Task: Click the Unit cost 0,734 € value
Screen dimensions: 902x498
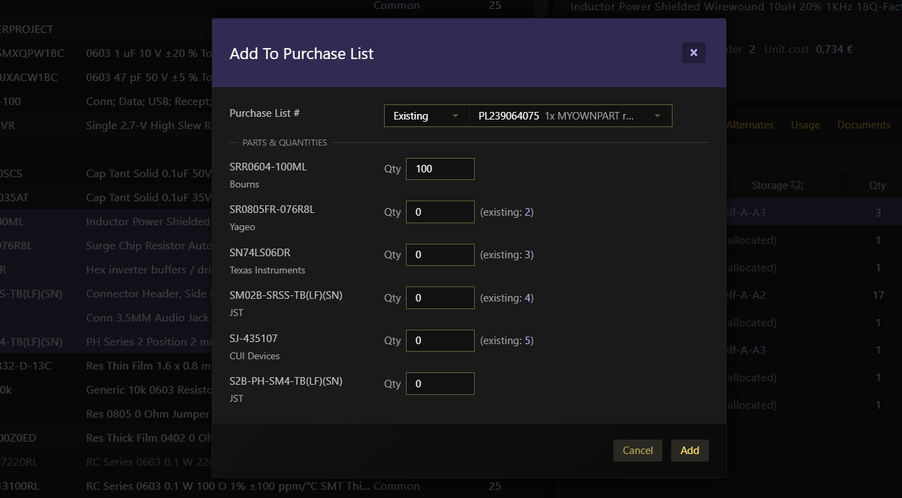Action: pos(835,49)
